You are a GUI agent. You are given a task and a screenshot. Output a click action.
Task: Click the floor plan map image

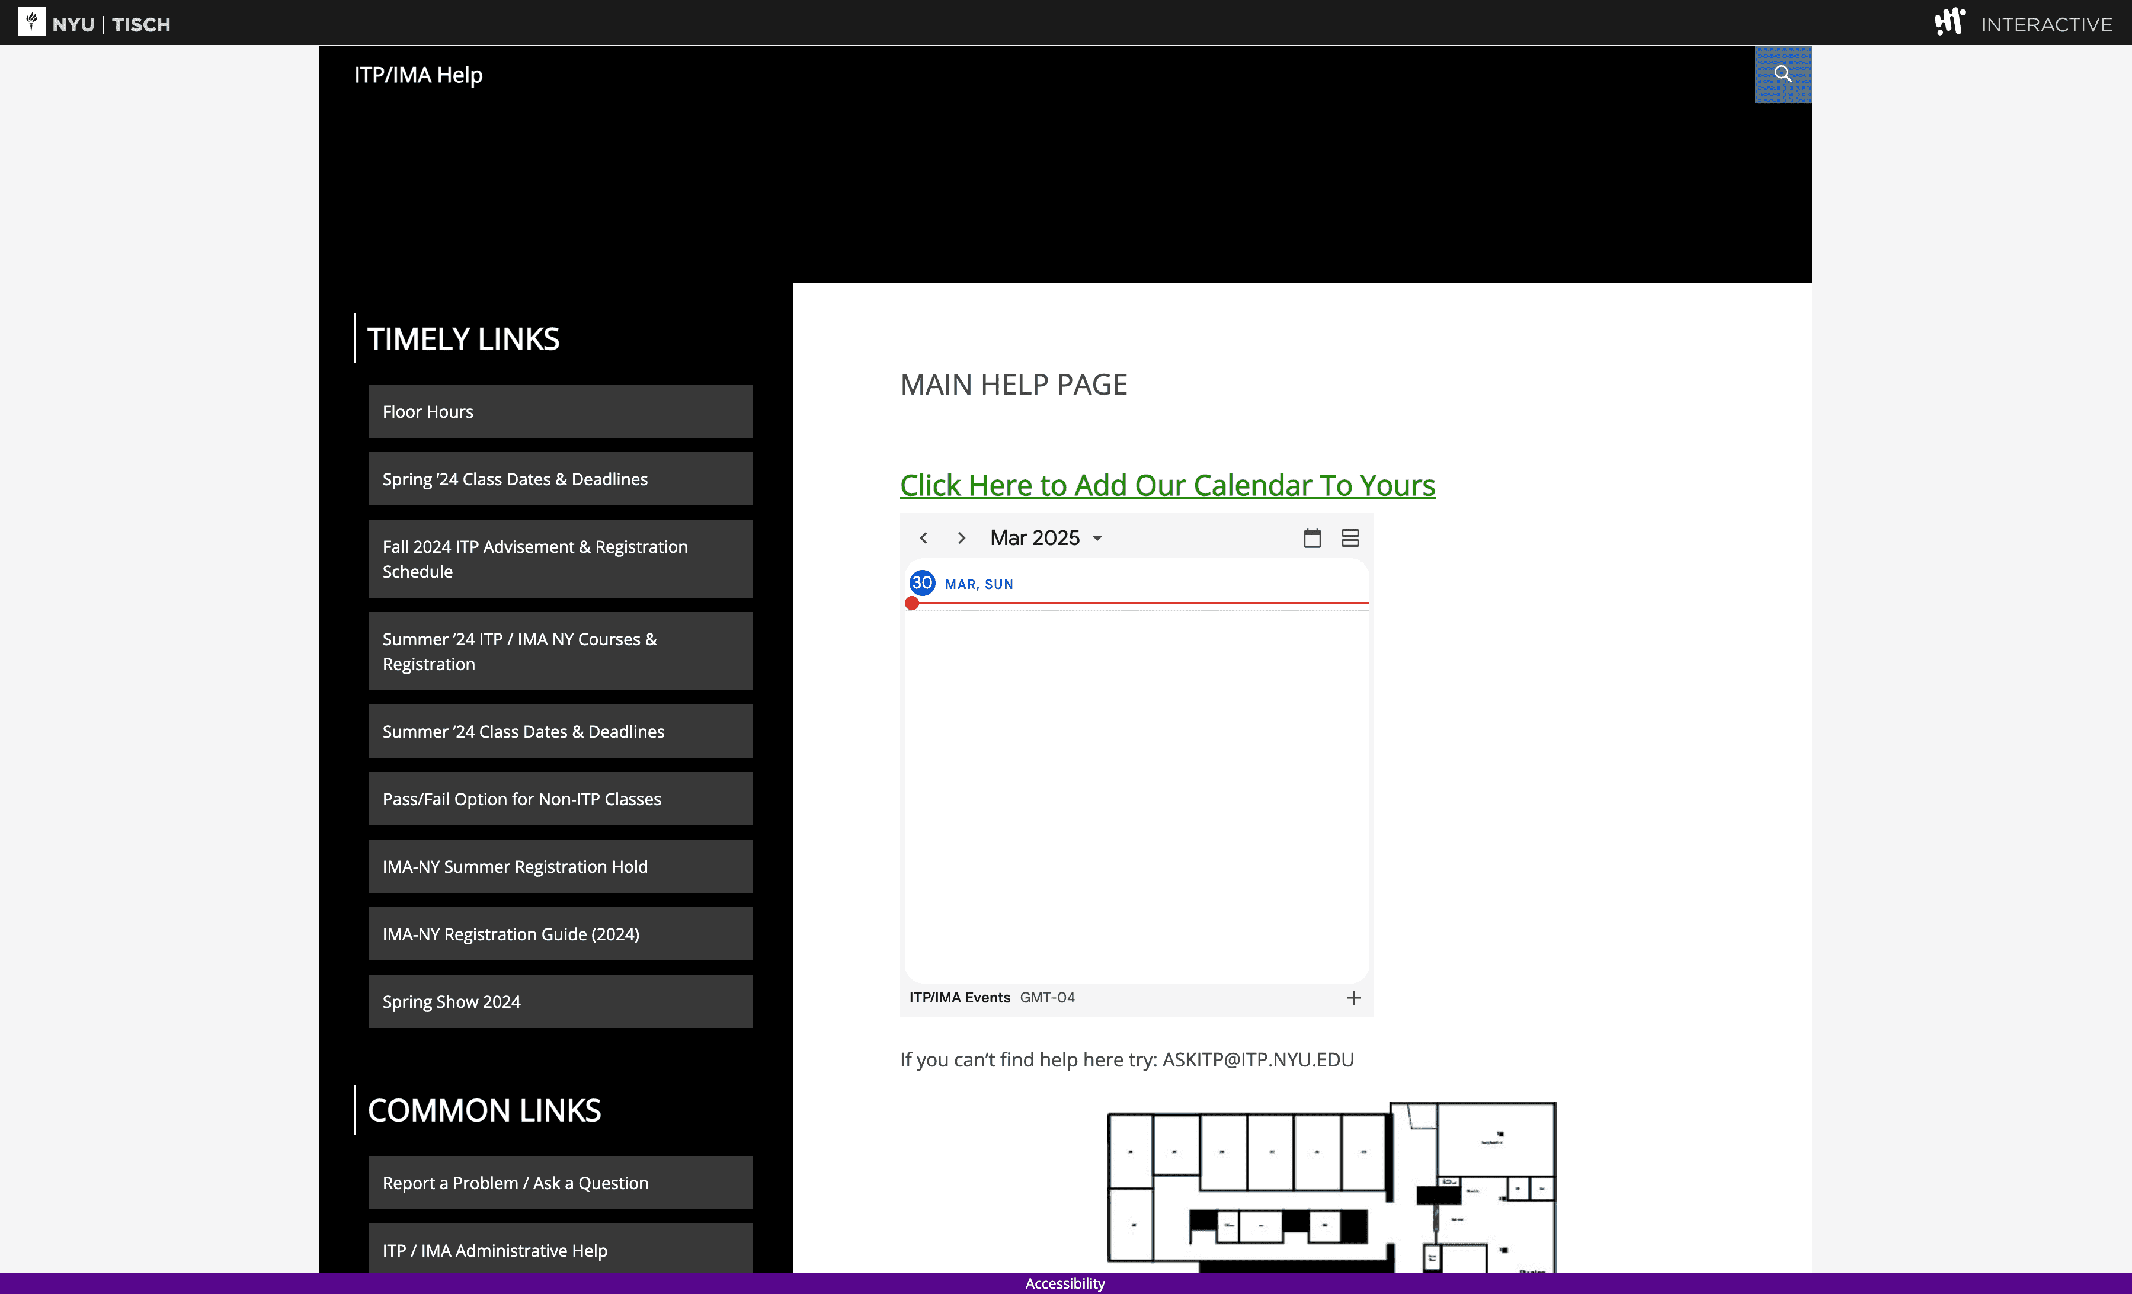point(1331,1187)
